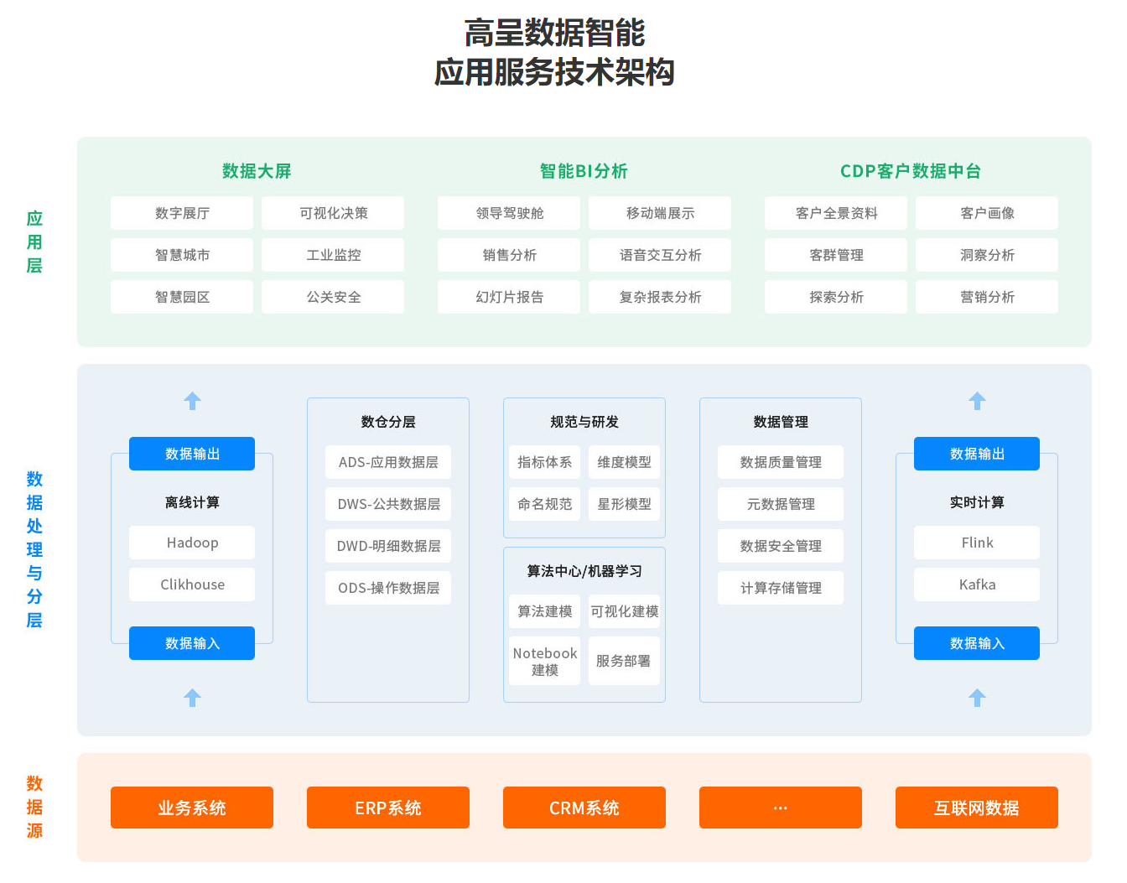Choose the Hadoop box under 离线计算
Viewport: 1127px width, 883px height.
(192, 543)
